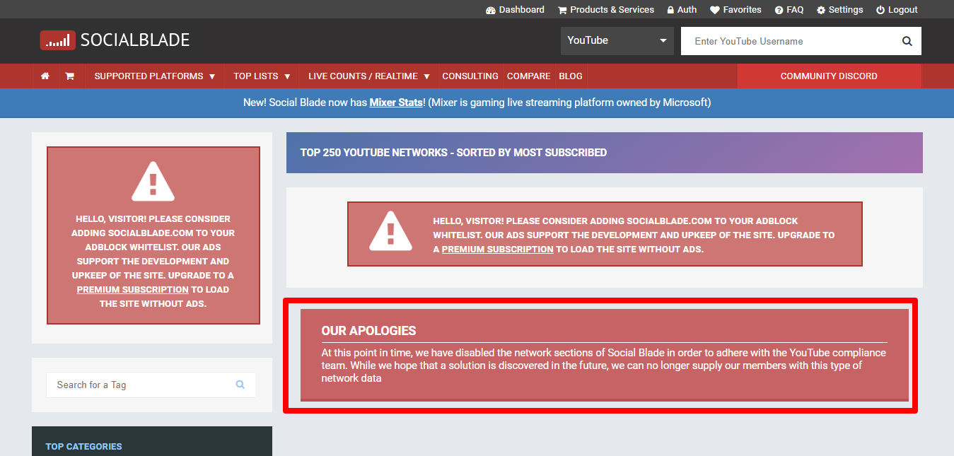Viewport: 954px width, 456px height.
Task: Click the Social Blade logo
Action: pyautogui.click(x=115, y=40)
